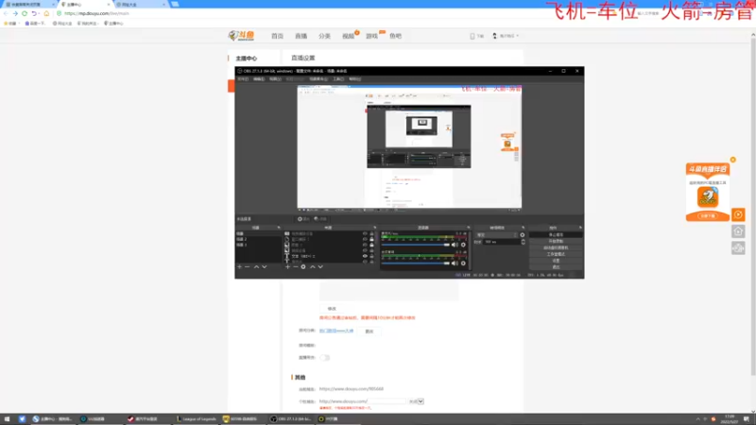Click the browser back arrow
Screen dimensions: 756x425
pos(6,13)
